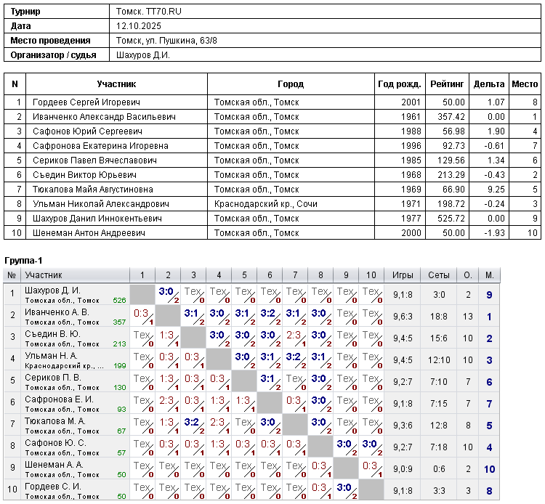This screenshot has width=545, height=504.
Task: Click the Год рожд. column header
Action: coord(399,84)
